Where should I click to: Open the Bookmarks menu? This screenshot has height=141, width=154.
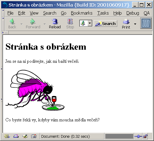pyautogui.click(x=82, y=13)
